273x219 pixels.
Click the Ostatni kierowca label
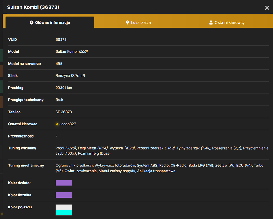(x=23, y=124)
